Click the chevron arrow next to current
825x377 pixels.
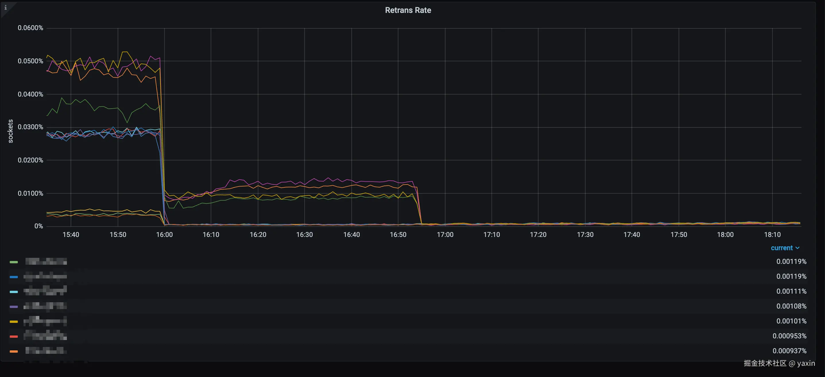click(x=797, y=248)
